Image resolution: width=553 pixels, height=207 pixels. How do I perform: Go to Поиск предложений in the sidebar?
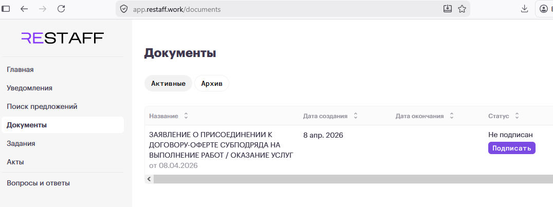coord(42,106)
